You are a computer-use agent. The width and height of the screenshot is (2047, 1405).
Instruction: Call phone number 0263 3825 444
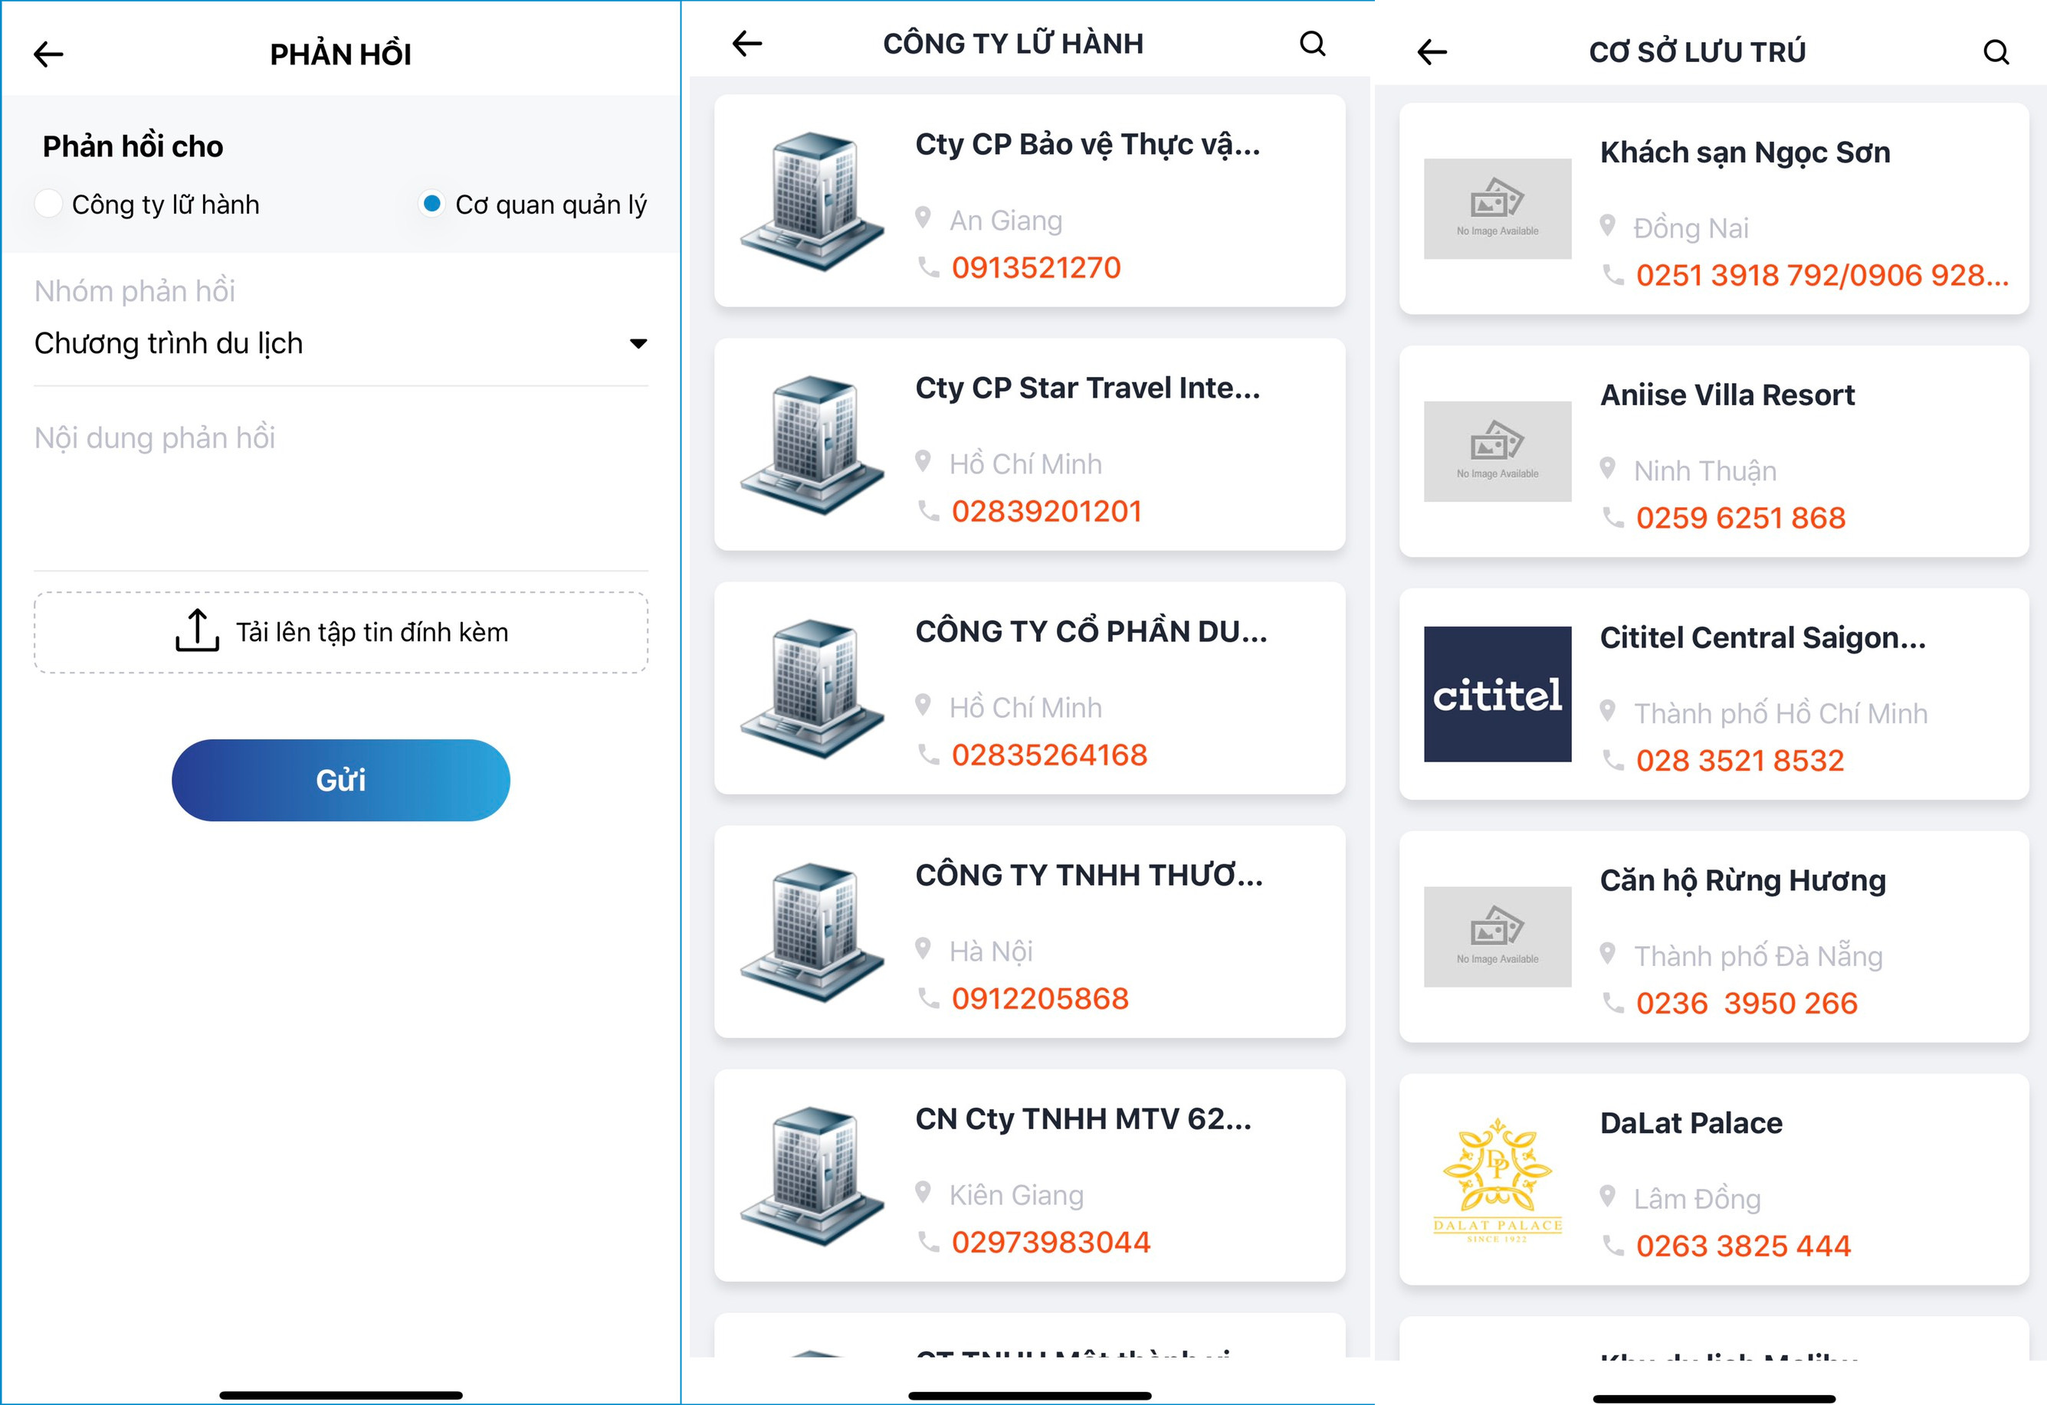click(1743, 1246)
